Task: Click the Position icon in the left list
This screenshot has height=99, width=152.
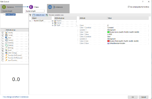Action: pos(6,40)
